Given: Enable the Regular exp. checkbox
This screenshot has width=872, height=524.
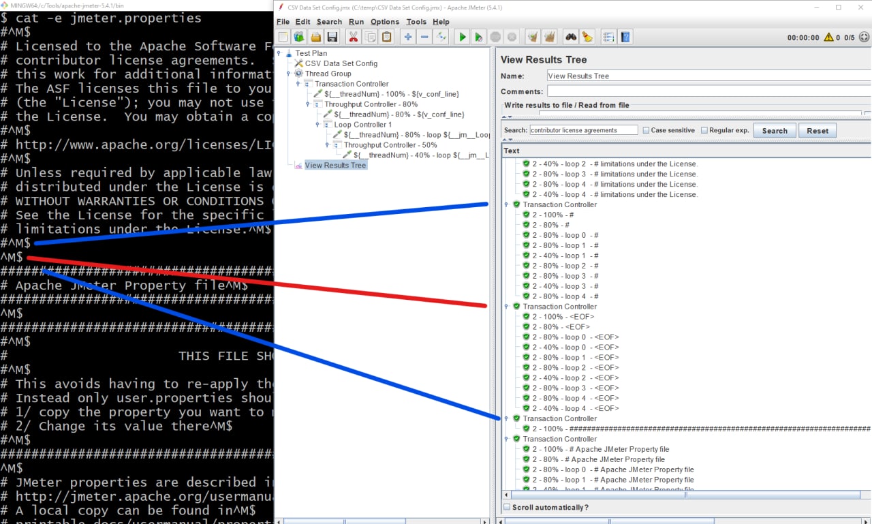Looking at the screenshot, I should [704, 130].
